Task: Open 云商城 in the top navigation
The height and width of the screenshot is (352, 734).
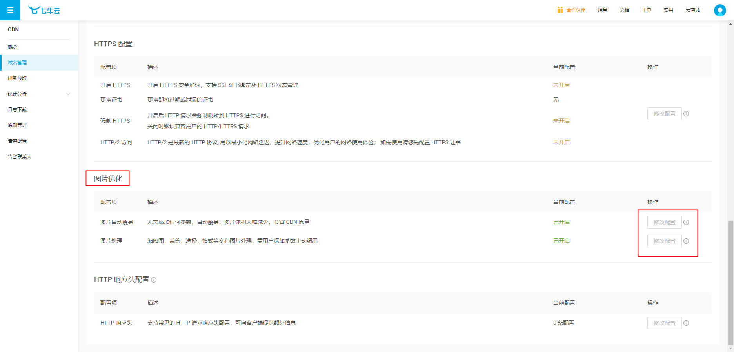Action: [x=692, y=10]
